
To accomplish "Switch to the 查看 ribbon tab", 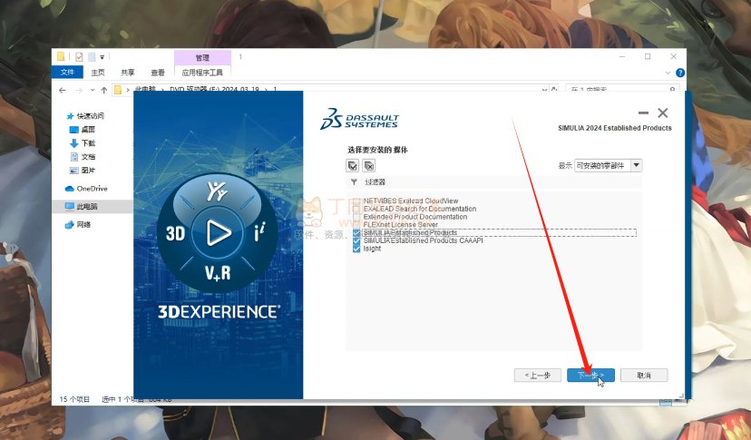I will click(158, 73).
